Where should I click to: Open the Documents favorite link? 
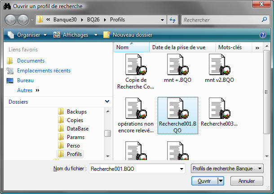click(x=31, y=61)
